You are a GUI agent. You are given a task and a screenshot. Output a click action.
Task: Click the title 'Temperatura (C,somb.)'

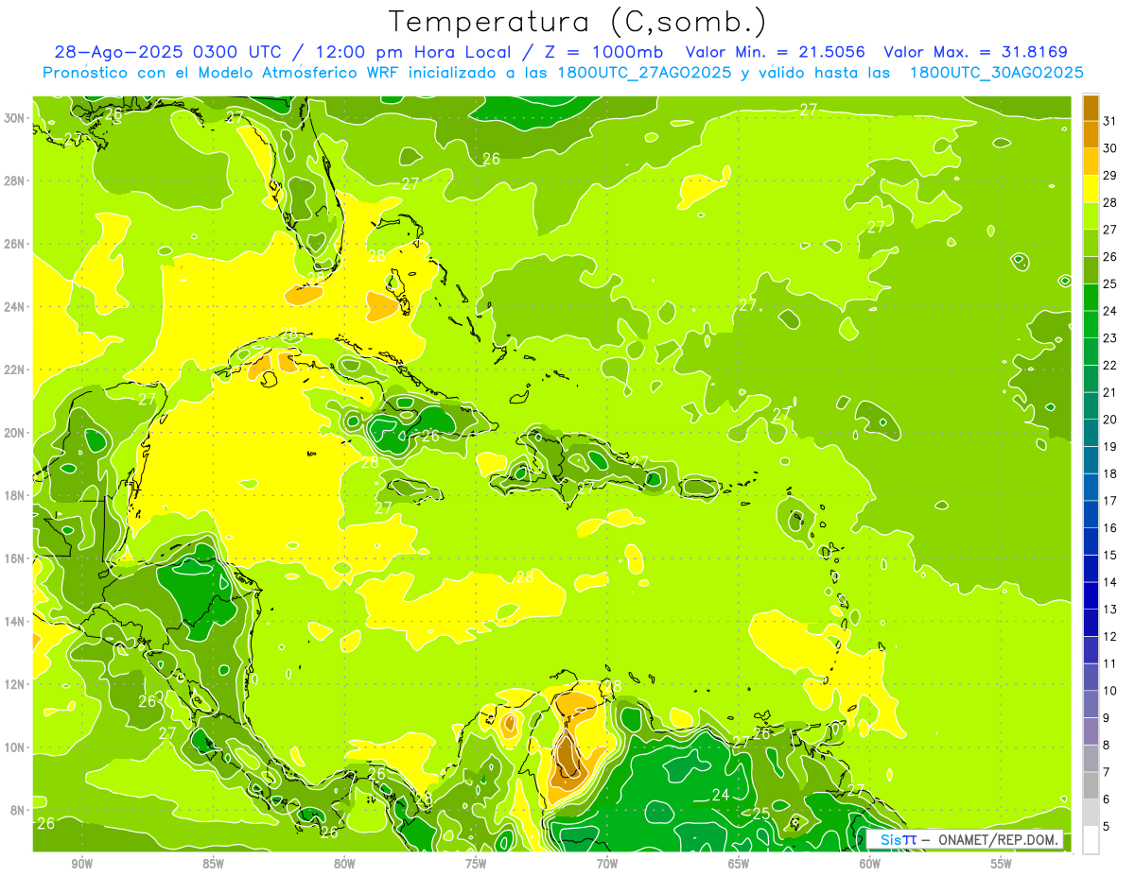(578, 23)
